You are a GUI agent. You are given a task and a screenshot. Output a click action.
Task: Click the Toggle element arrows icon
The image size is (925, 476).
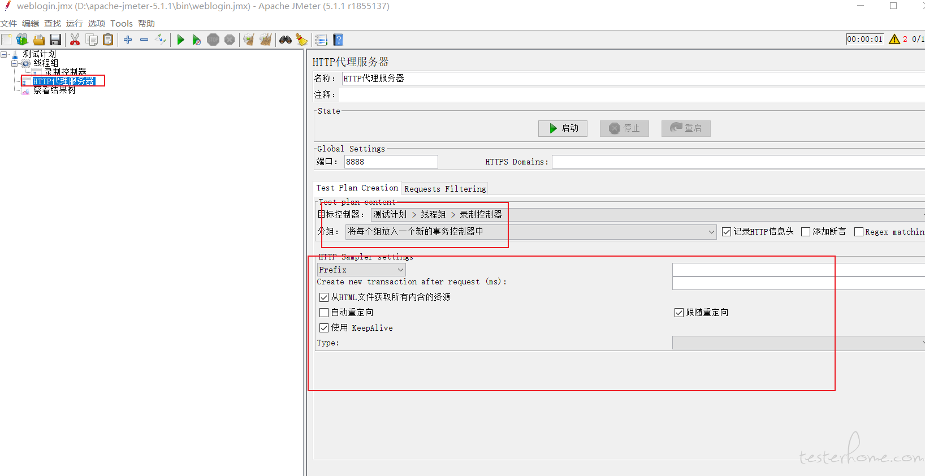161,40
